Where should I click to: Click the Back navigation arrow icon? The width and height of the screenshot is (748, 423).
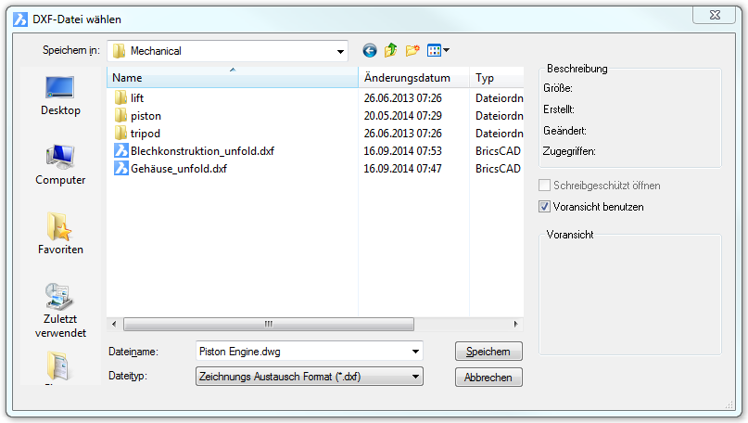click(370, 51)
